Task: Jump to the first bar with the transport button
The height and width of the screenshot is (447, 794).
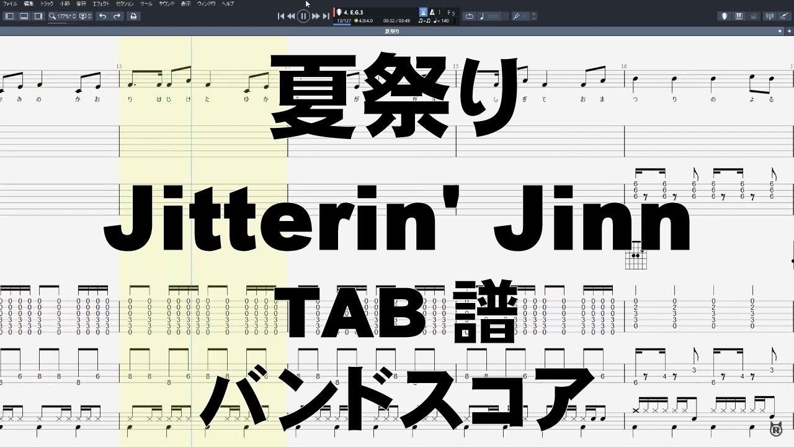Action: coord(280,16)
